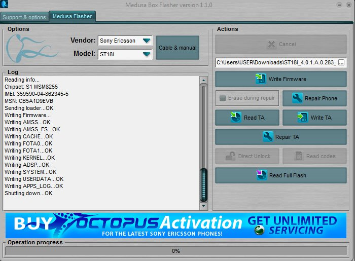
Task: Click the Write Firmware disk icon
Action: pos(261,79)
